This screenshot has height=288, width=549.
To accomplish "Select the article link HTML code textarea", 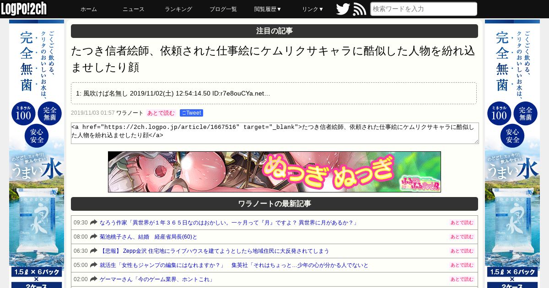I will point(275,133).
